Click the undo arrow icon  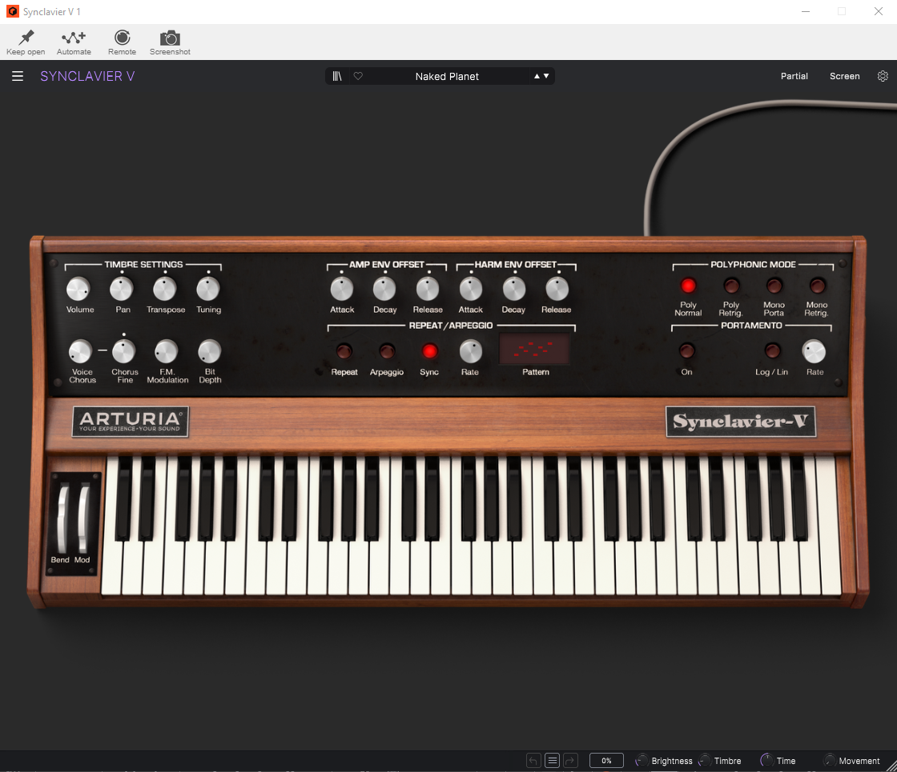click(533, 760)
